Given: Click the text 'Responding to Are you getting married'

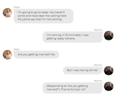Looking at the screenshot, I should coord(67,87).
